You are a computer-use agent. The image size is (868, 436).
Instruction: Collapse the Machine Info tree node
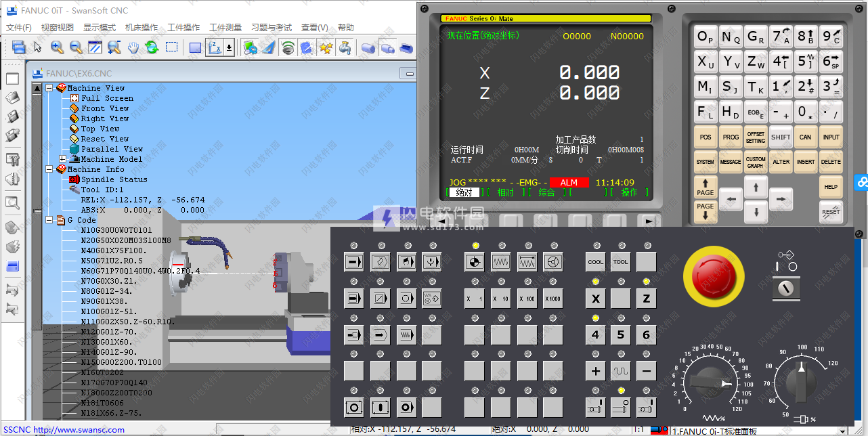tap(49, 169)
